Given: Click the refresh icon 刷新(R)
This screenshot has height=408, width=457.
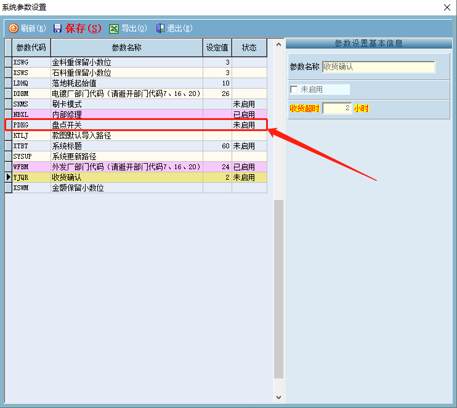Looking at the screenshot, I should [x=14, y=28].
